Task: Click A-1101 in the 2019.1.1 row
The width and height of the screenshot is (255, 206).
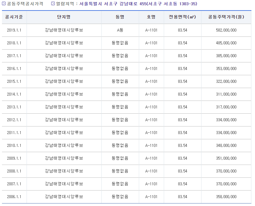Action: [x=151, y=30]
